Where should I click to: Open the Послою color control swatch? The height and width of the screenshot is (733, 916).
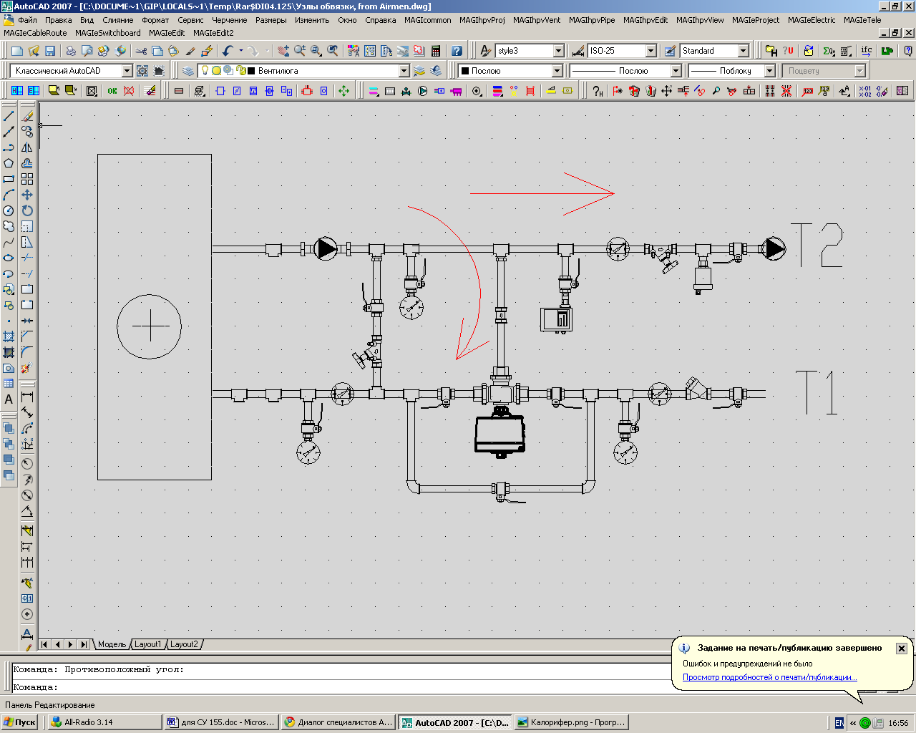point(464,71)
